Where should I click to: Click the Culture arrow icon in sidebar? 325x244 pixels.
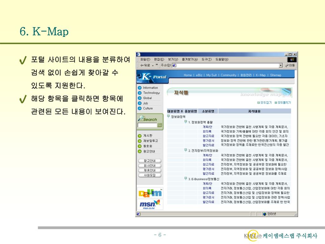click(140, 108)
